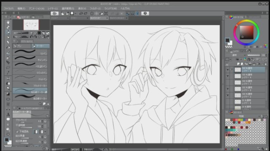This screenshot has width=270, height=151.
Task: Click the Undo arrow in command bar
Action: coord(81,13)
